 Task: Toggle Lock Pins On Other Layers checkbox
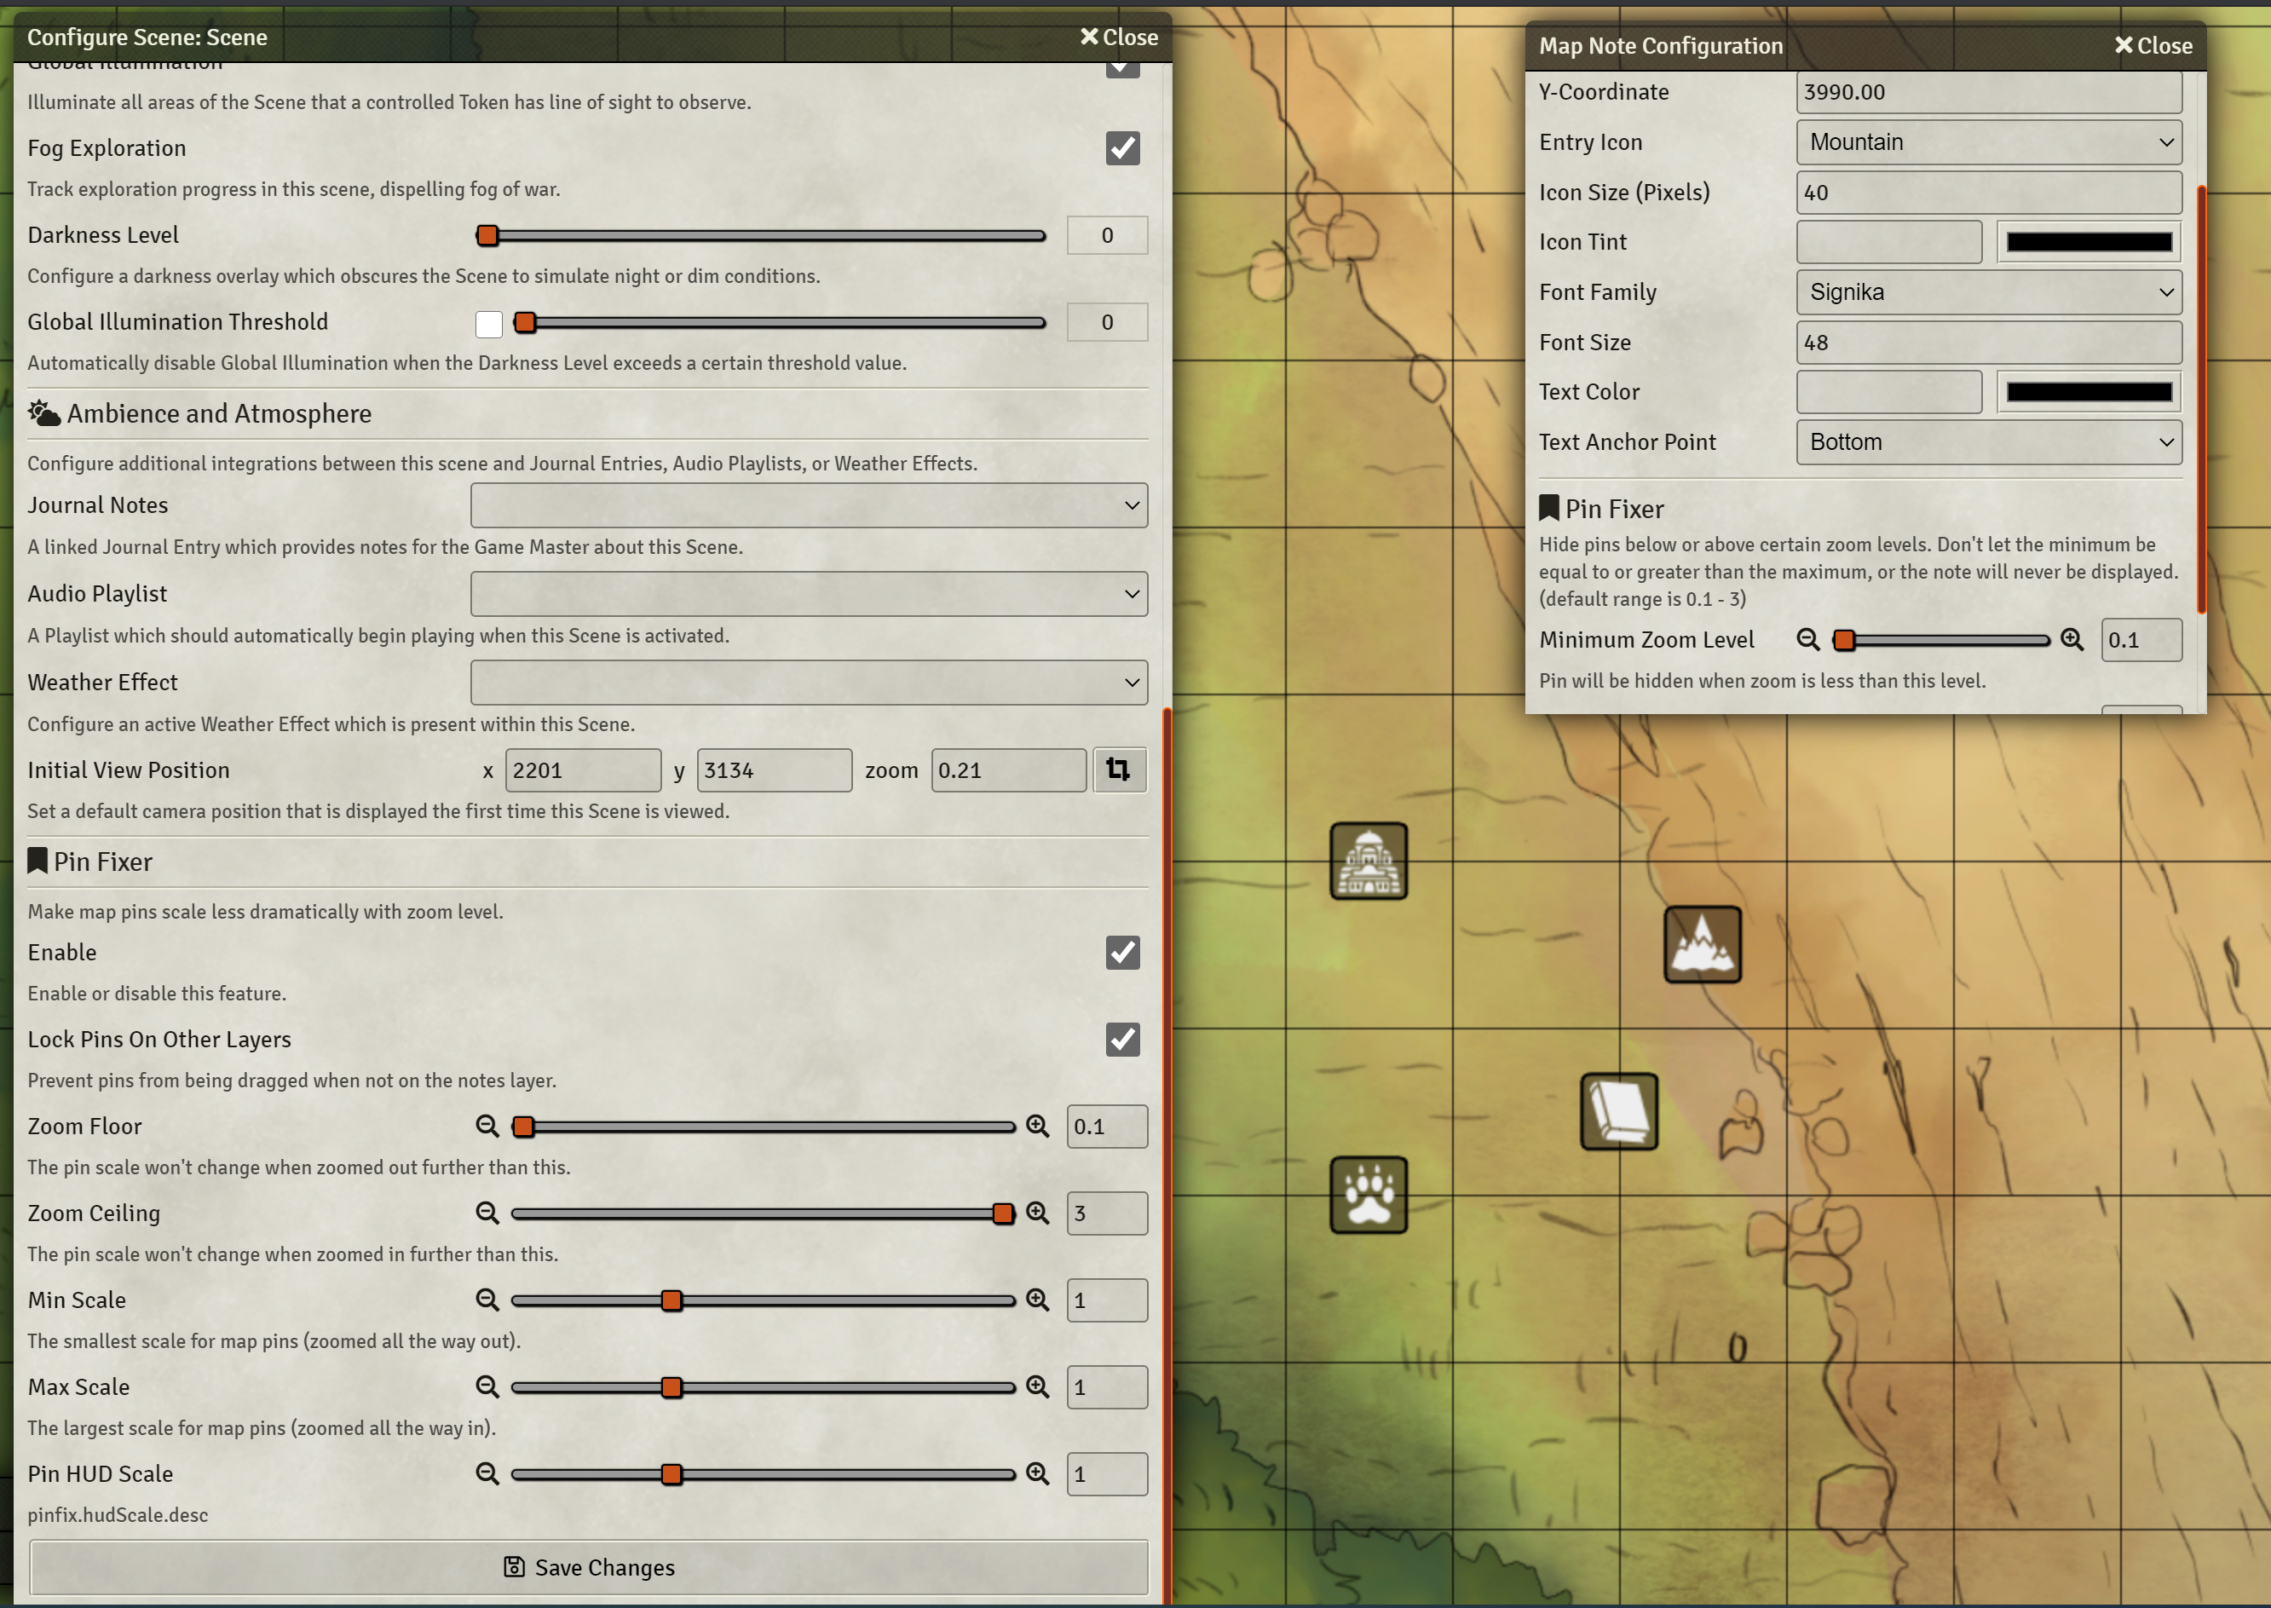tap(1121, 1040)
